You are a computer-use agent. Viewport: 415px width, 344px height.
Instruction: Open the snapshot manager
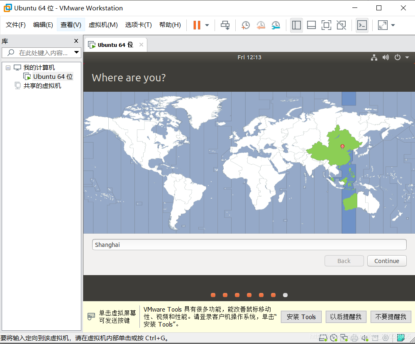pos(276,25)
